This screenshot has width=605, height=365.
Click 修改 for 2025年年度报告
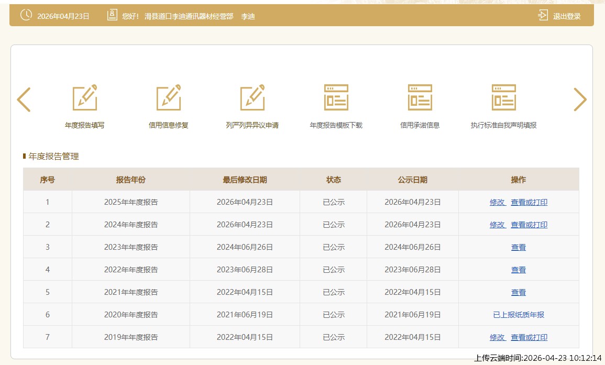pyautogui.click(x=497, y=202)
